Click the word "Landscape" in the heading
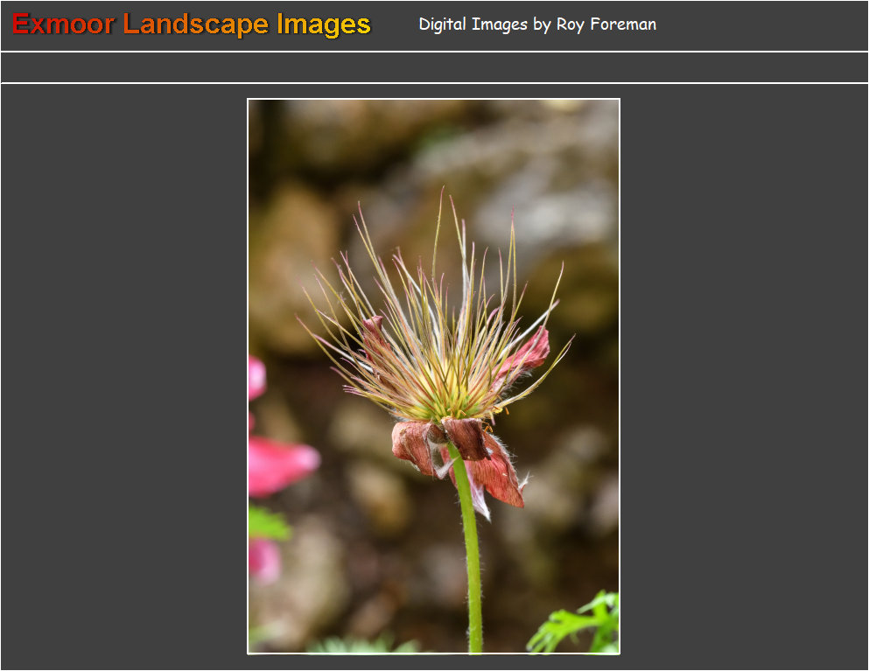This screenshot has width=869, height=671. point(195,24)
